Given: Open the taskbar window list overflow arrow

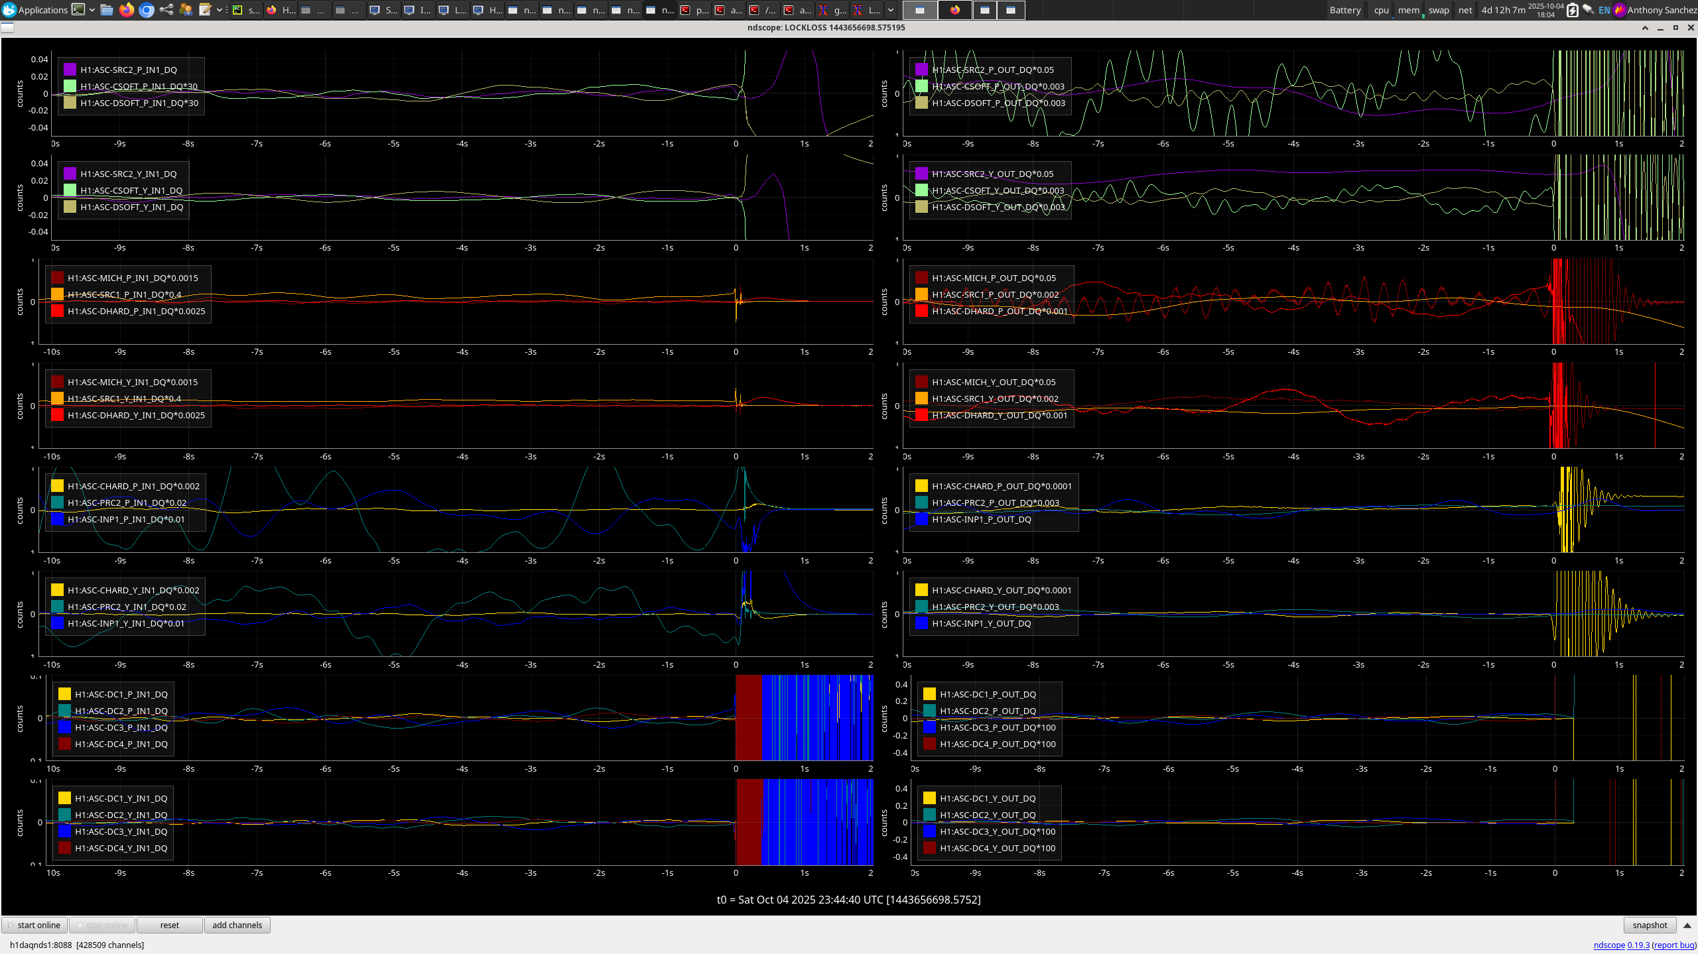Looking at the screenshot, I should pyautogui.click(x=891, y=10).
